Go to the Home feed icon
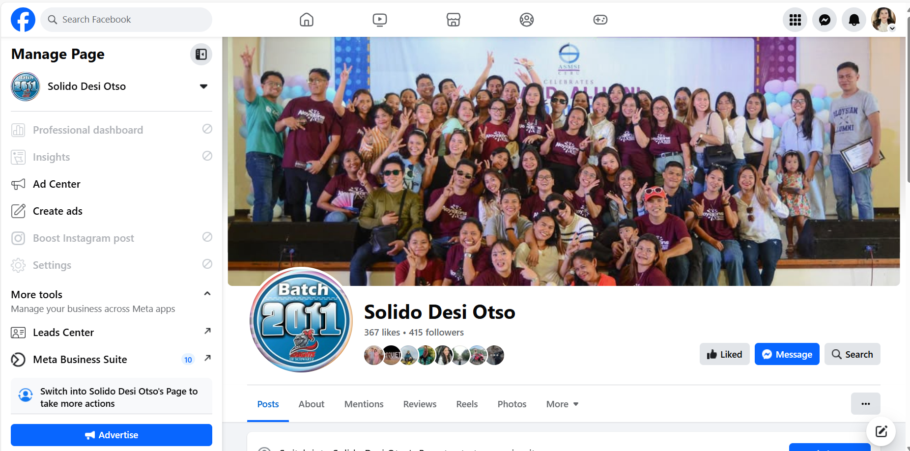The height and width of the screenshot is (451, 910). pos(307,20)
